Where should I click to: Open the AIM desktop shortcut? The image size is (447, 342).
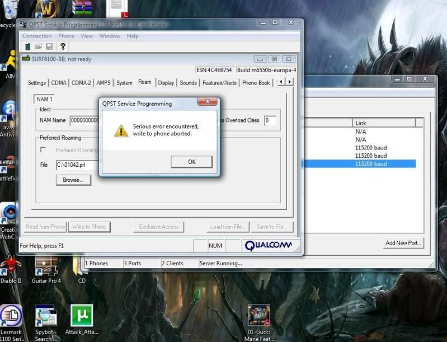[8, 64]
